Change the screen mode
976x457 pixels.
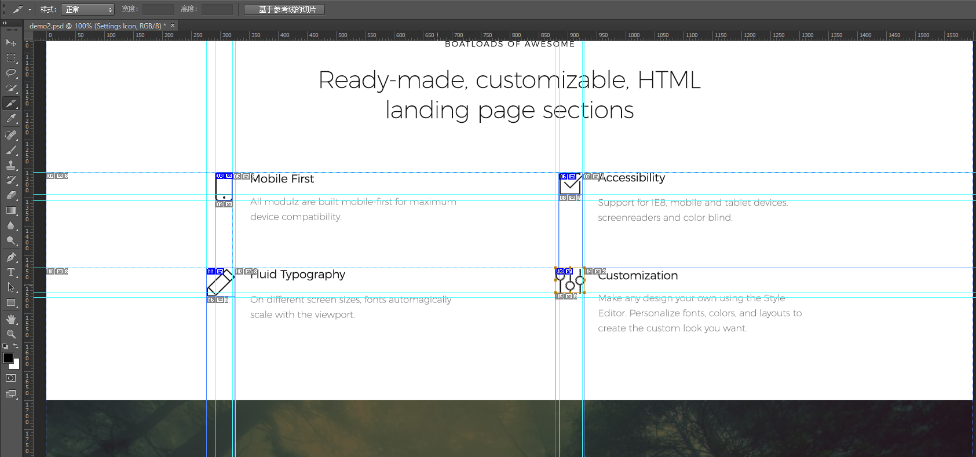11,394
